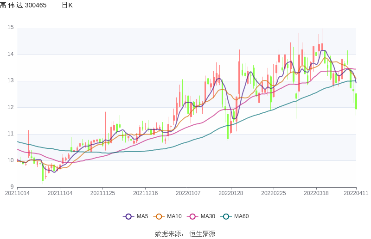Toggle the MA5 series via its text label
The image size is (371, 239).
[x=142, y=216]
